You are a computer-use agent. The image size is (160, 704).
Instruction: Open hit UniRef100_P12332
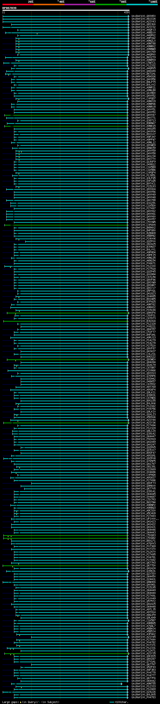(143, 65)
